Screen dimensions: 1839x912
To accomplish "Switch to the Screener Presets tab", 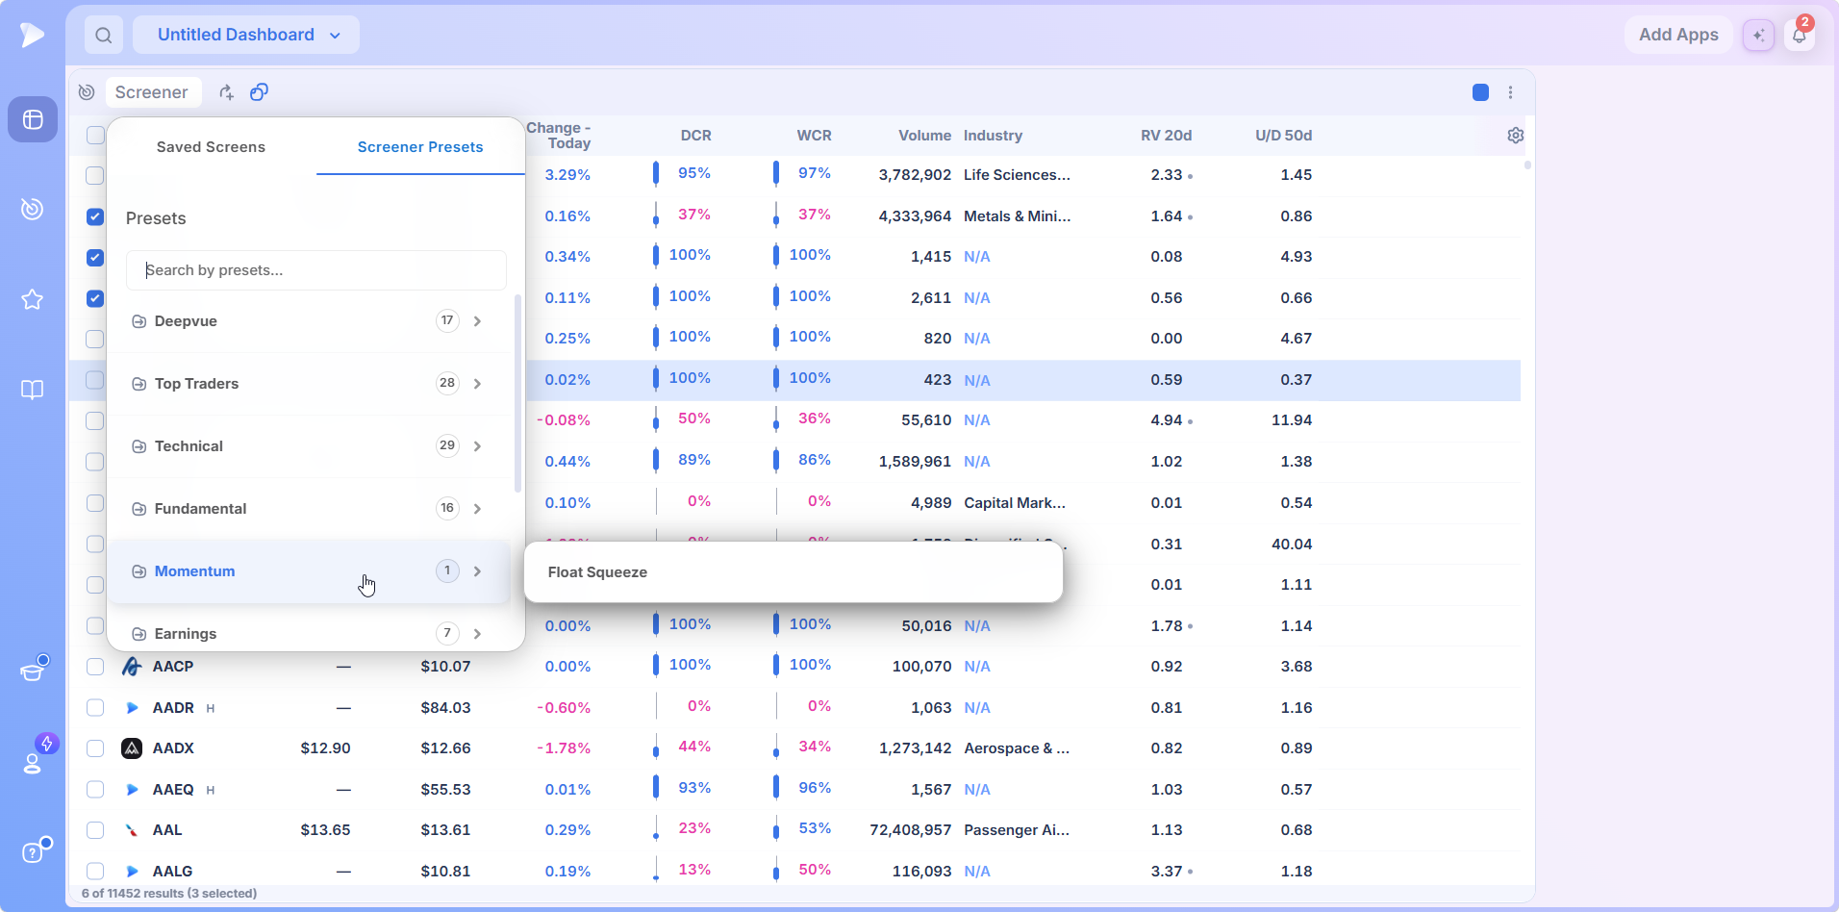I will (x=420, y=147).
